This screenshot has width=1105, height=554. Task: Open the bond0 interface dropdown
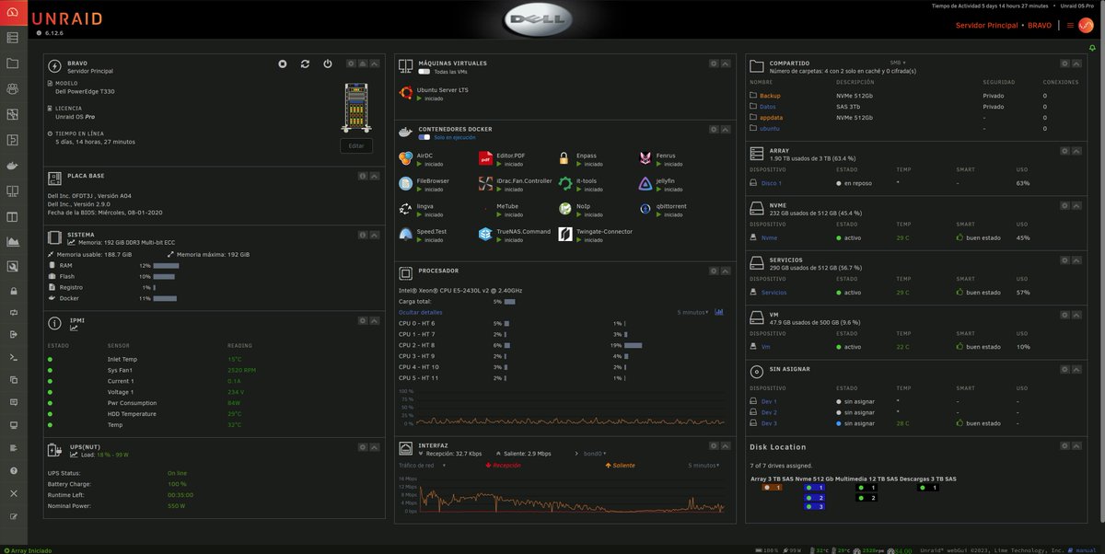(x=593, y=454)
